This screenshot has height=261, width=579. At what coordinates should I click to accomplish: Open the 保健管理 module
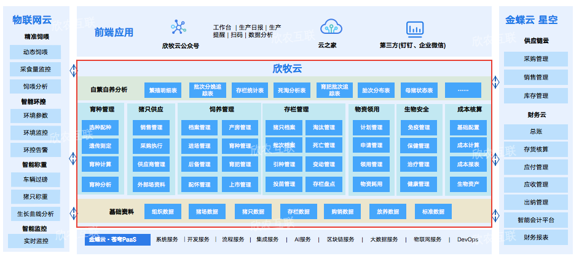tap(419, 146)
